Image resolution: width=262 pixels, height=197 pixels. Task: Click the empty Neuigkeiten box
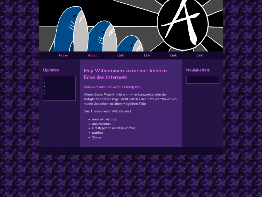203,80
